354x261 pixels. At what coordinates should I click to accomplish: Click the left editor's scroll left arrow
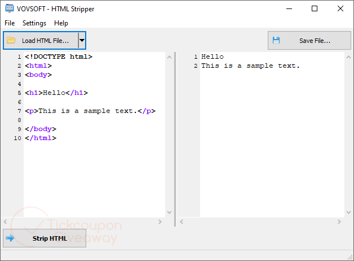pyautogui.click(x=5, y=221)
